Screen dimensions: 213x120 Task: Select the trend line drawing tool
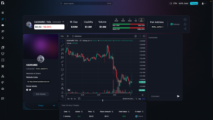62,45
